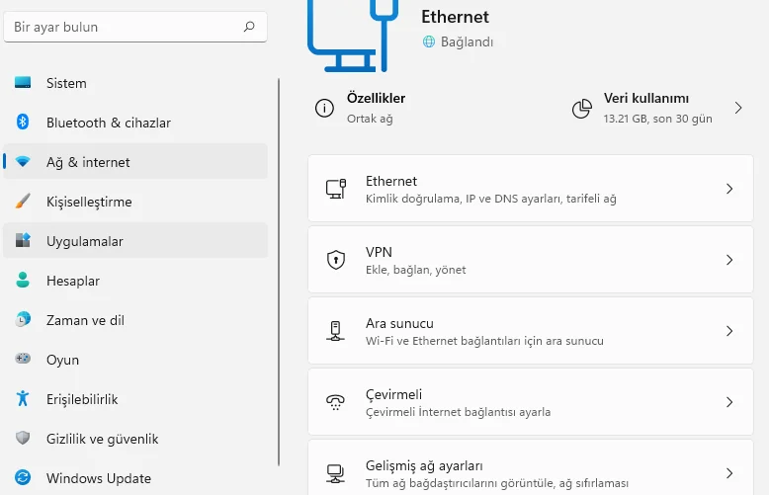Click Çevirmeli İnternet bağlantısı ayarla text

click(x=458, y=412)
